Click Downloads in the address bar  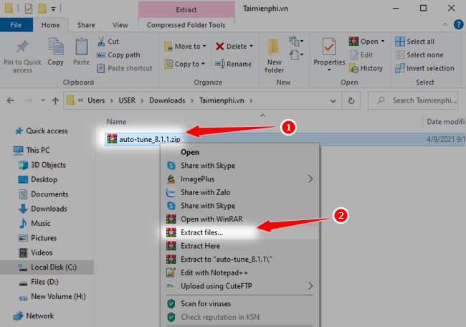pos(167,100)
